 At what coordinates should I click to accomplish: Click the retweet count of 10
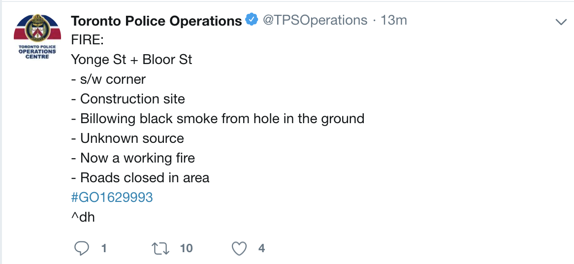[186, 248]
